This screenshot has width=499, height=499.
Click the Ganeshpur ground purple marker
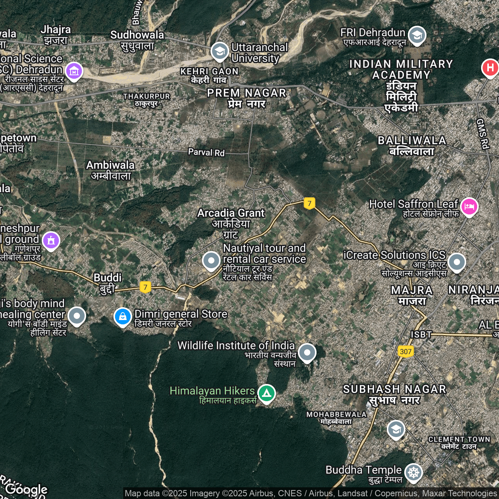tap(51, 241)
